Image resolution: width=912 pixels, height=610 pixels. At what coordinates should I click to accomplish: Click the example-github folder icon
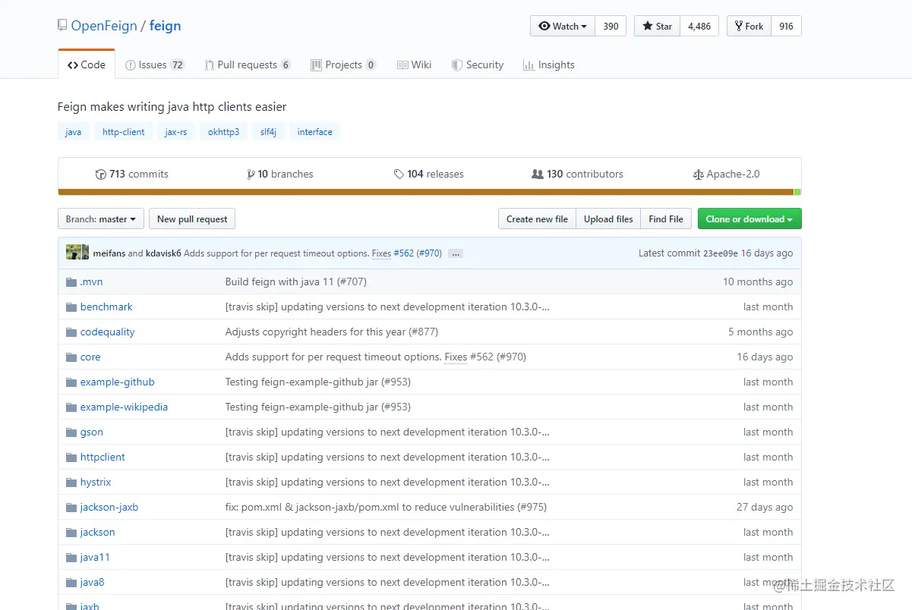(x=71, y=382)
